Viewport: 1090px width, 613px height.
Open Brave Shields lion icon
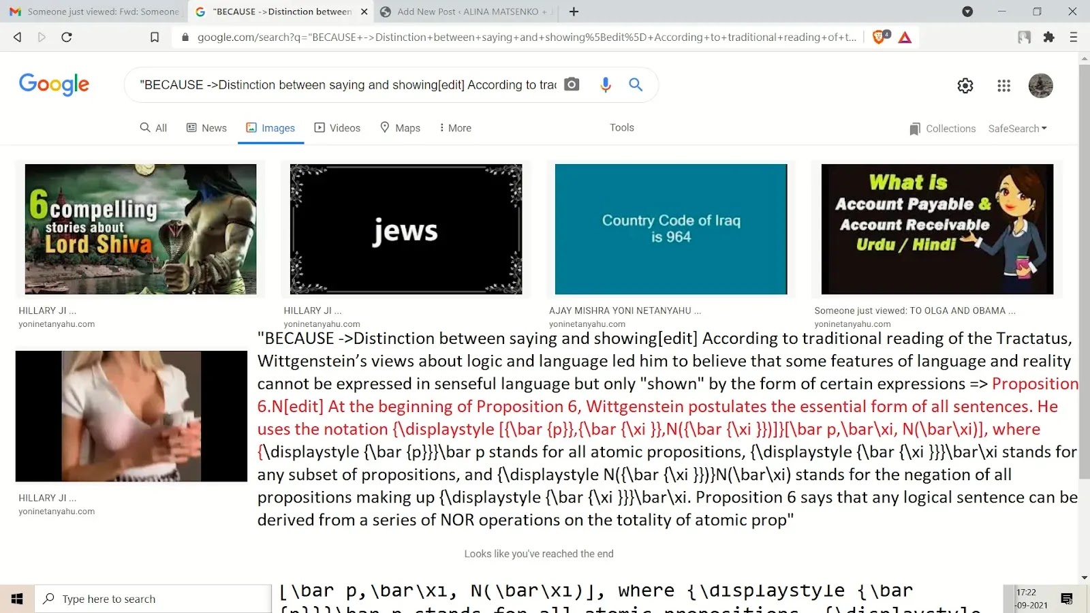[879, 37]
